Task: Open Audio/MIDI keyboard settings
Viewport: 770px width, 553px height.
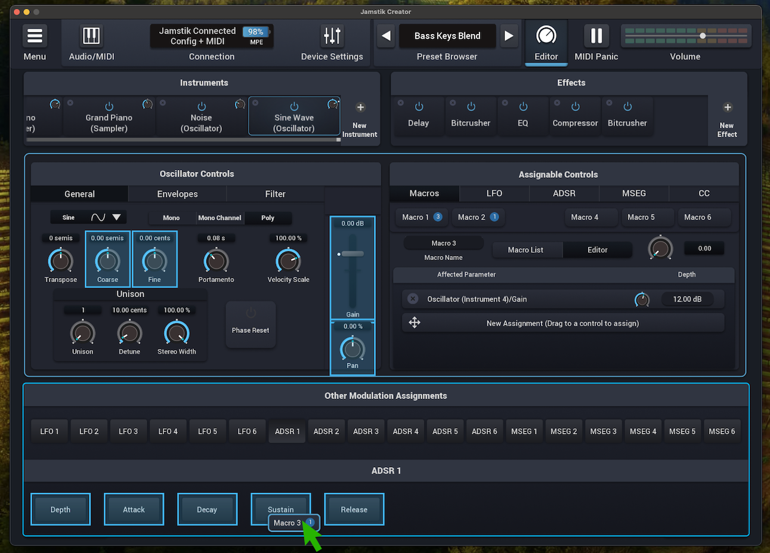Action: click(91, 36)
